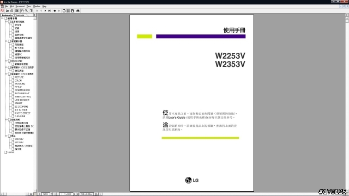This screenshot has width=349, height=196.
Task: Open the File menu
Action: click(x=6, y=7)
